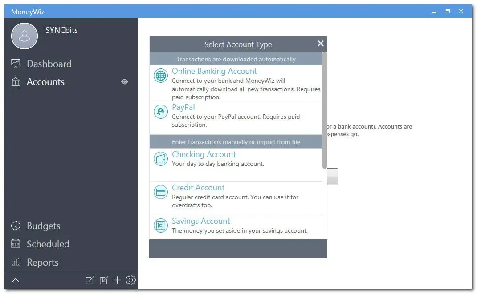Click the plus icon to add new item
The height and width of the screenshot is (294, 477).
(117, 280)
